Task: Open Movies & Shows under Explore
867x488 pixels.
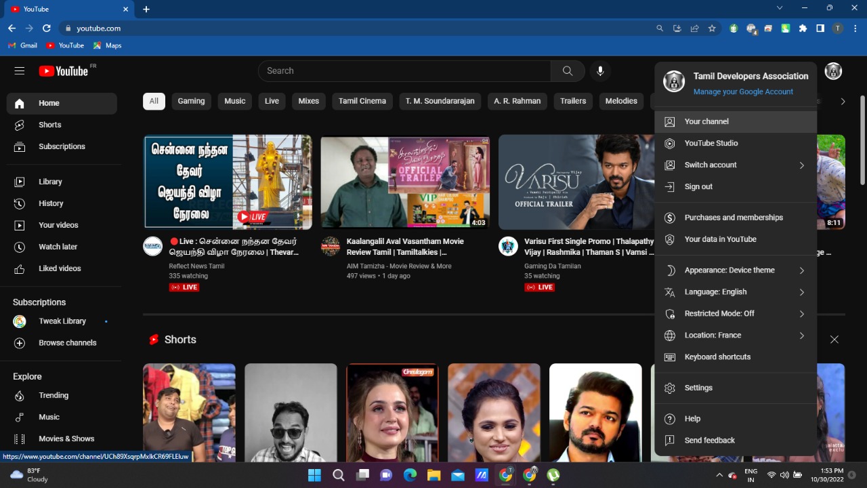Action: [x=62, y=439]
